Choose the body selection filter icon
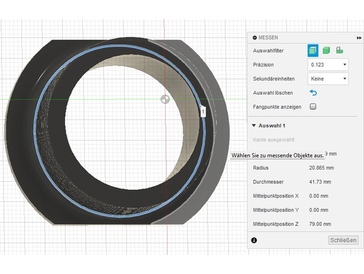364x274 pixels. pos(326,51)
